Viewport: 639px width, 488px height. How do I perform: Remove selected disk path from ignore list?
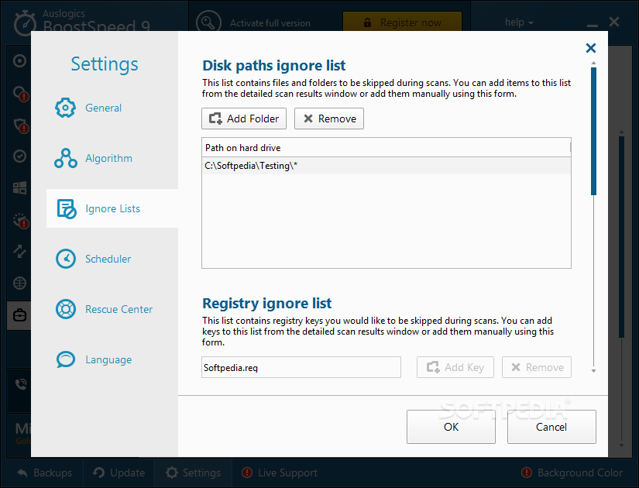329,119
